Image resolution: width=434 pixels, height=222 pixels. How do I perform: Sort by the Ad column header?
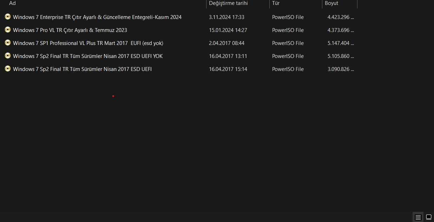click(13, 3)
